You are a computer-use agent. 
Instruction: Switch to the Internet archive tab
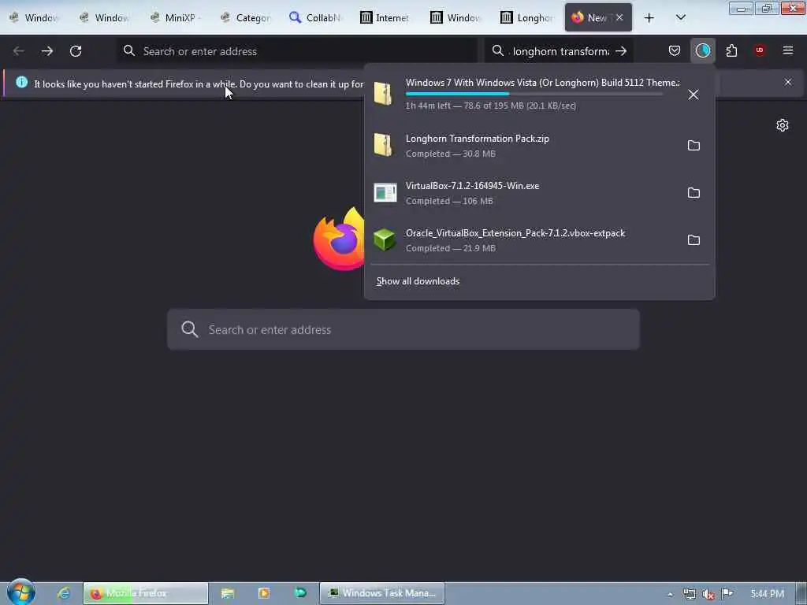click(386, 17)
